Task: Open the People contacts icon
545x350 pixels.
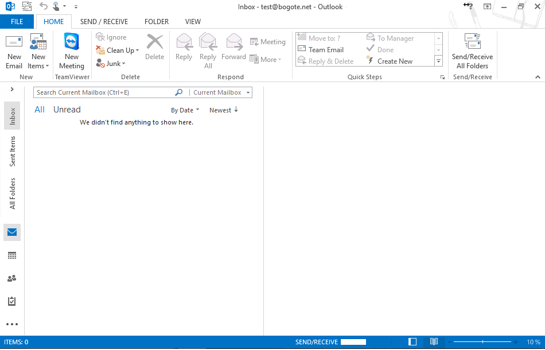Action: (x=12, y=278)
